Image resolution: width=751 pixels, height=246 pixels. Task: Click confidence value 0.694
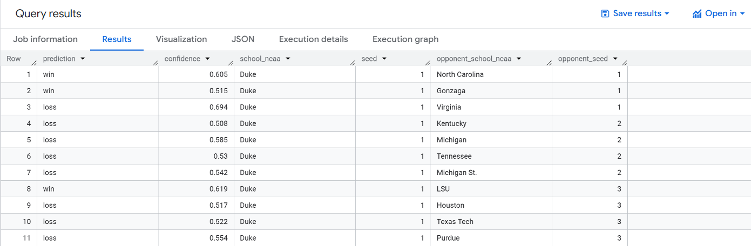click(219, 107)
